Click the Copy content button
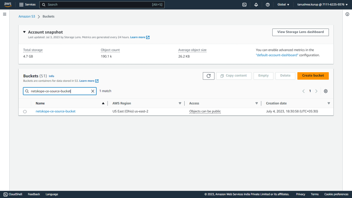This screenshot has height=198, width=352. (x=234, y=76)
